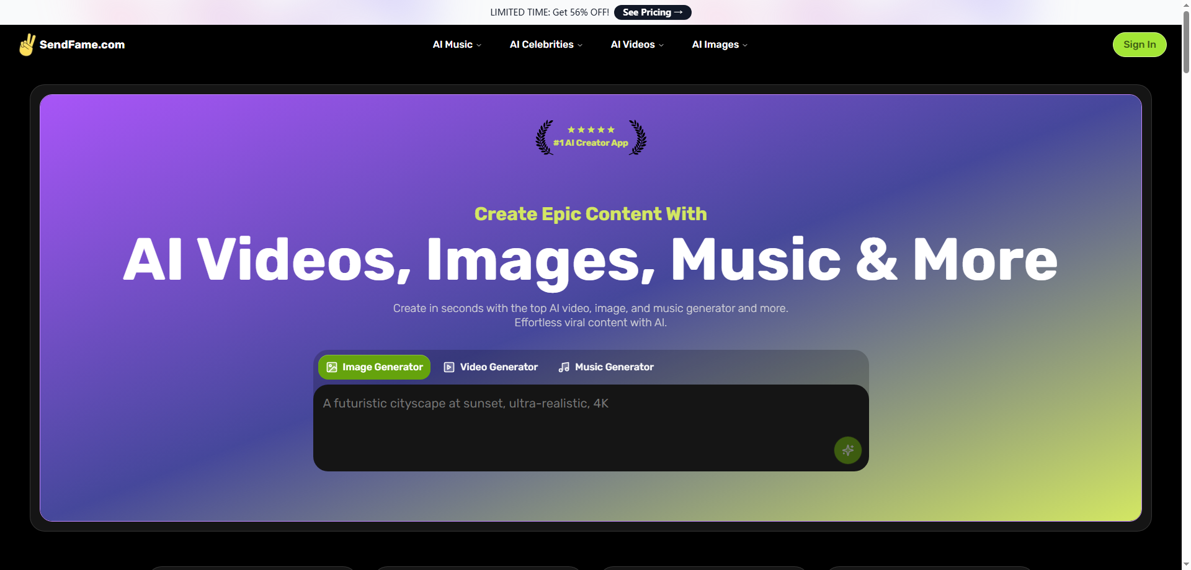This screenshot has height=570, width=1191.
Task: Expand the AI Music dropdown menu
Action: click(x=457, y=45)
